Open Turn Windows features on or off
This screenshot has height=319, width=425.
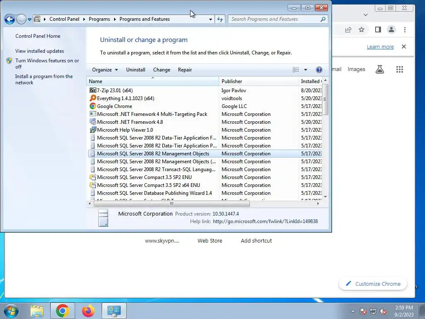coord(47,64)
